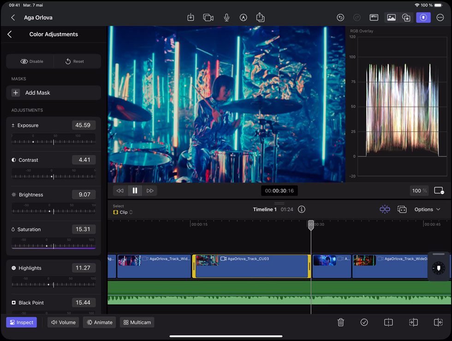Open the Multicam tab
This screenshot has width=452, height=341.
click(x=137, y=323)
